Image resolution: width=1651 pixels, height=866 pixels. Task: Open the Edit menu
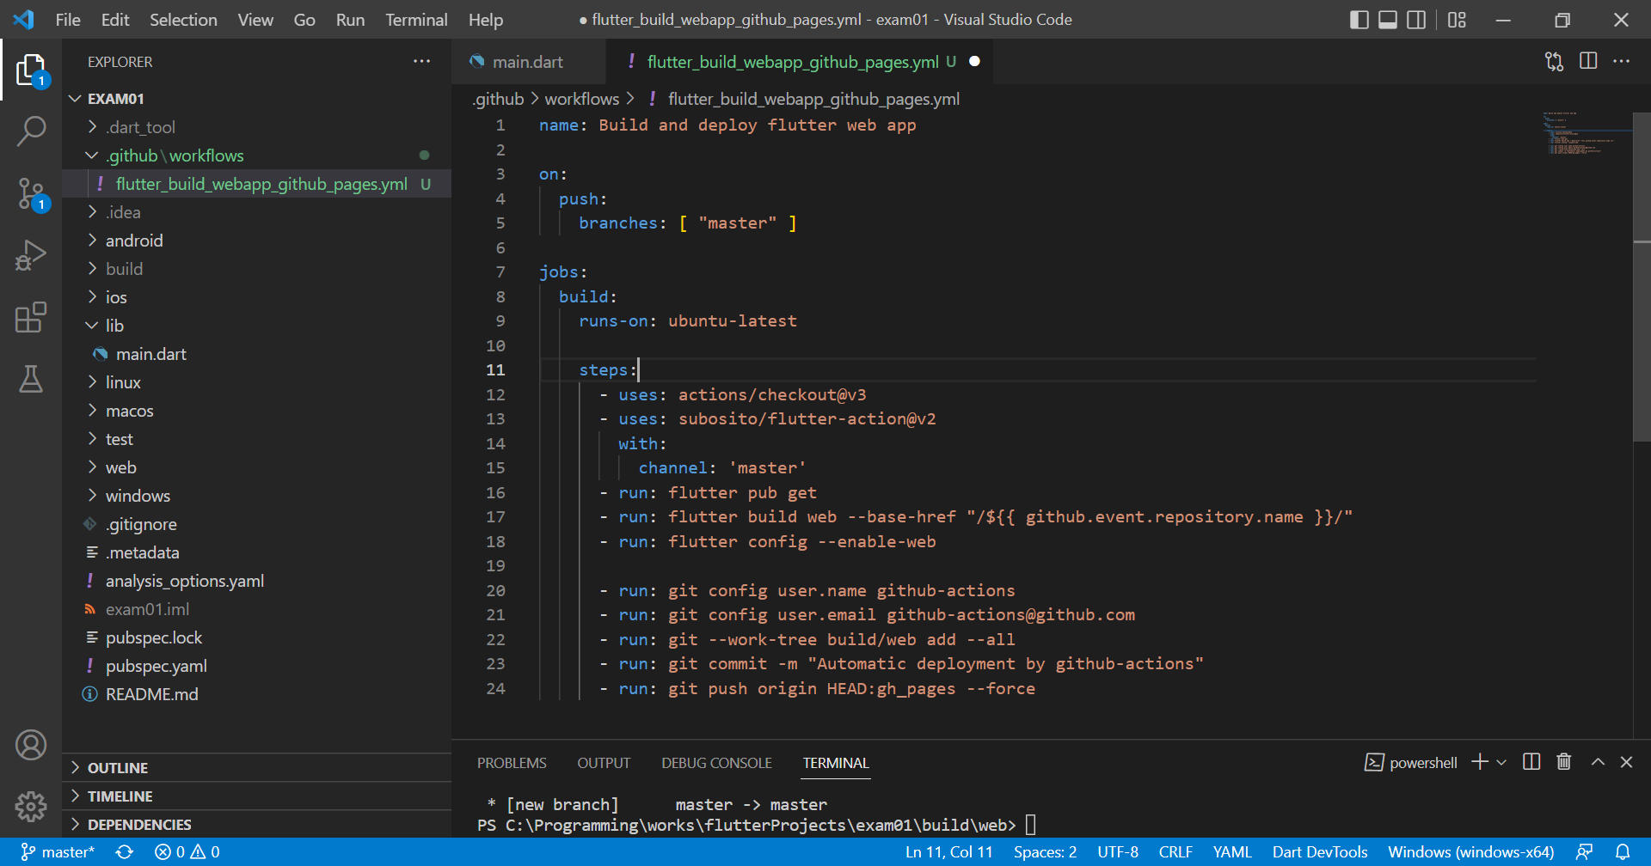(115, 20)
